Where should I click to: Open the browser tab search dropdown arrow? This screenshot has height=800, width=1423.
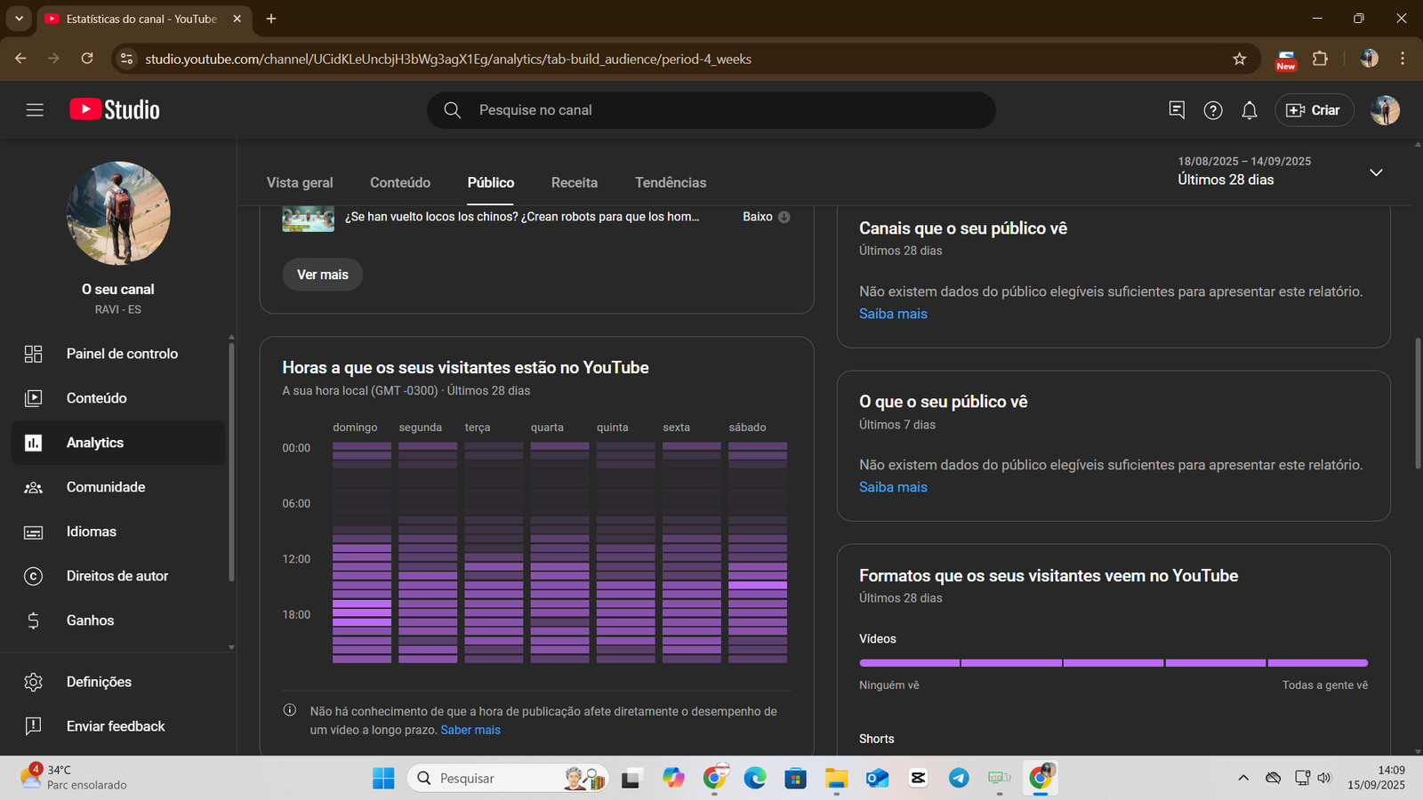(x=19, y=19)
